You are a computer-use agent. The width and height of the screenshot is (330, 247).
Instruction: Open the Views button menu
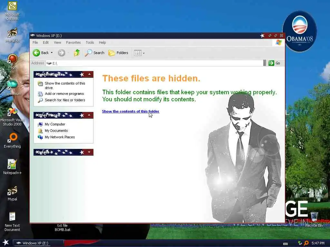click(139, 53)
